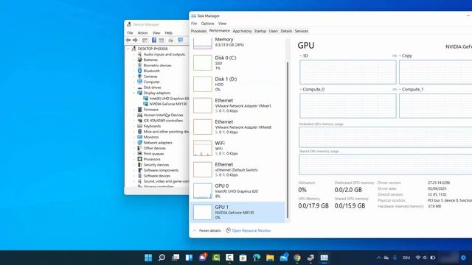This screenshot has width=472, height=265.
Task: Select Ethernet vEthernet (Default Switch) item
Action: coord(237,169)
